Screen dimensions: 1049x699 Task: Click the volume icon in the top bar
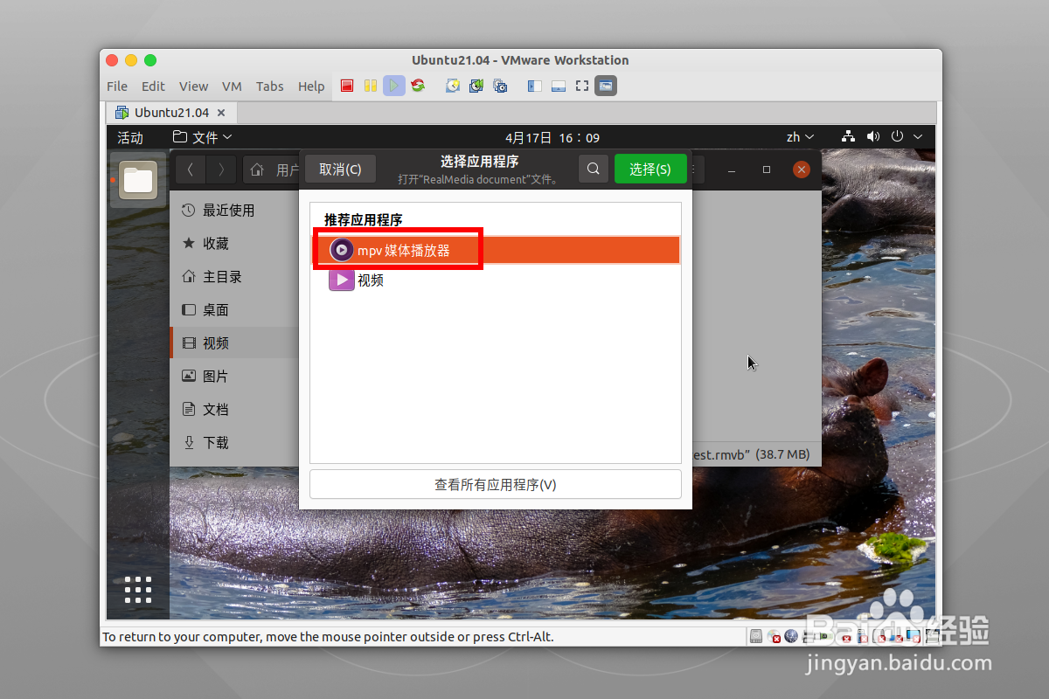coord(872,137)
